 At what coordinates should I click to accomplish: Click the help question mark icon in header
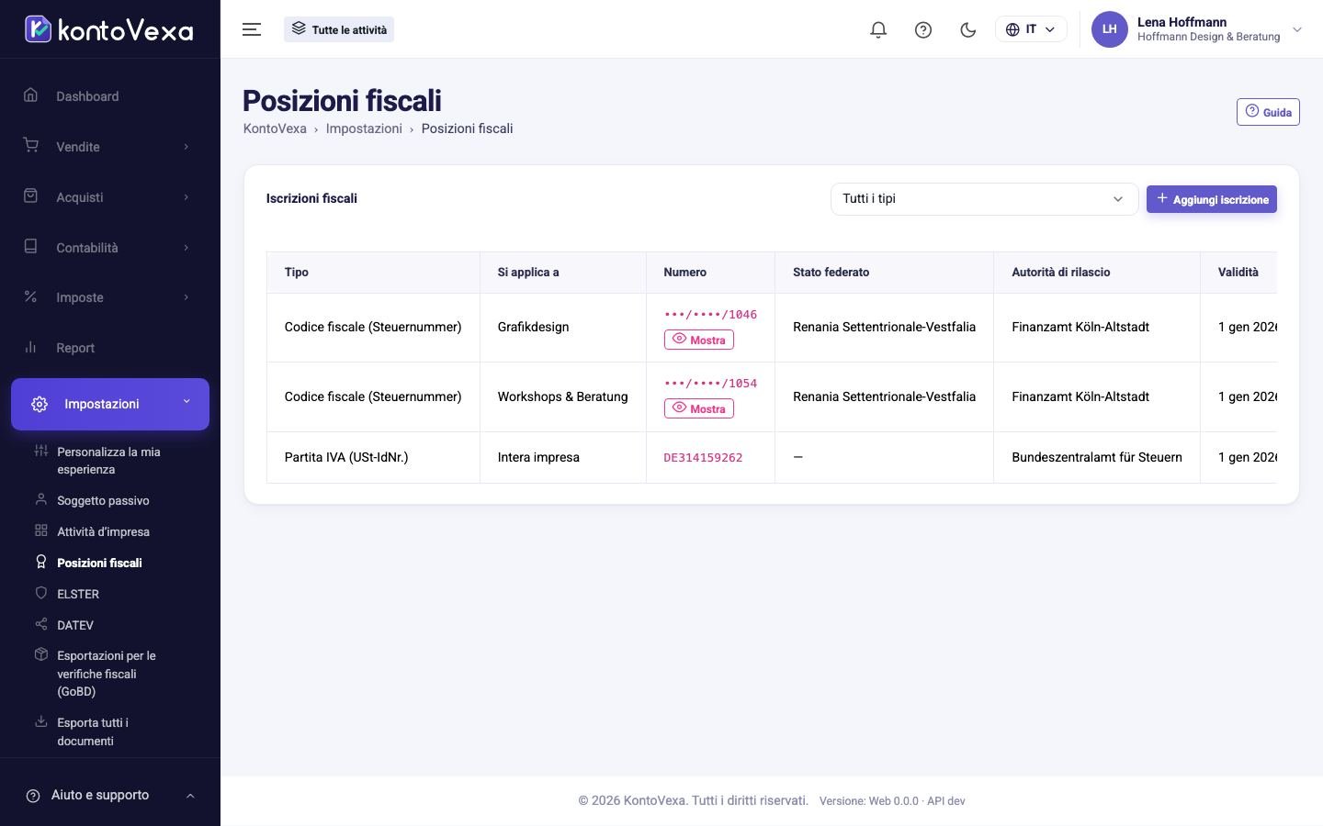(923, 29)
